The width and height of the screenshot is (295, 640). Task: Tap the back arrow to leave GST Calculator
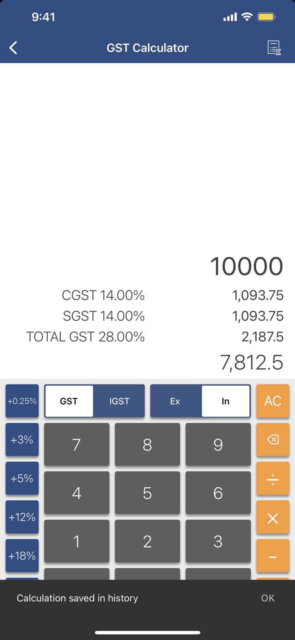pos(13,47)
